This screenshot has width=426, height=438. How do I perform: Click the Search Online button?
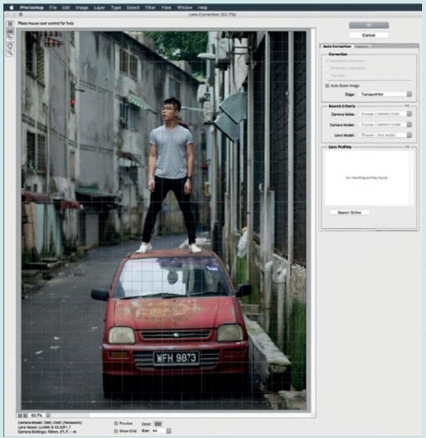pos(349,213)
